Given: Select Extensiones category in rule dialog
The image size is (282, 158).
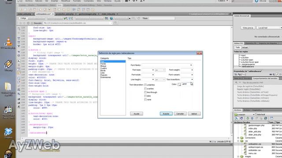Looking at the screenshot, I should (x=106, y=77).
